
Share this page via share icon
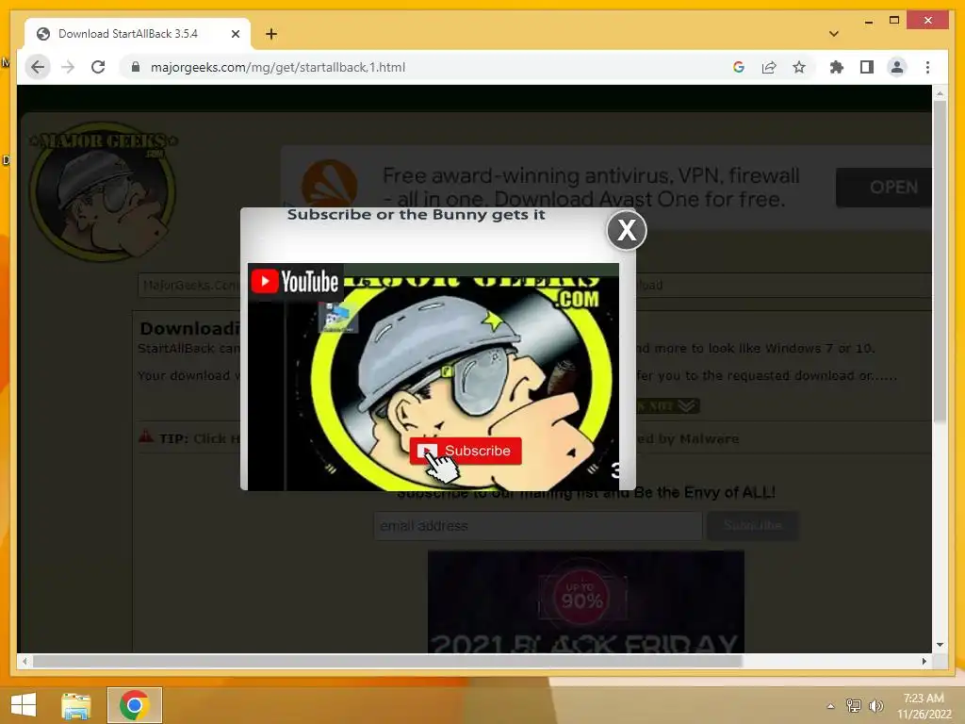[x=769, y=67]
